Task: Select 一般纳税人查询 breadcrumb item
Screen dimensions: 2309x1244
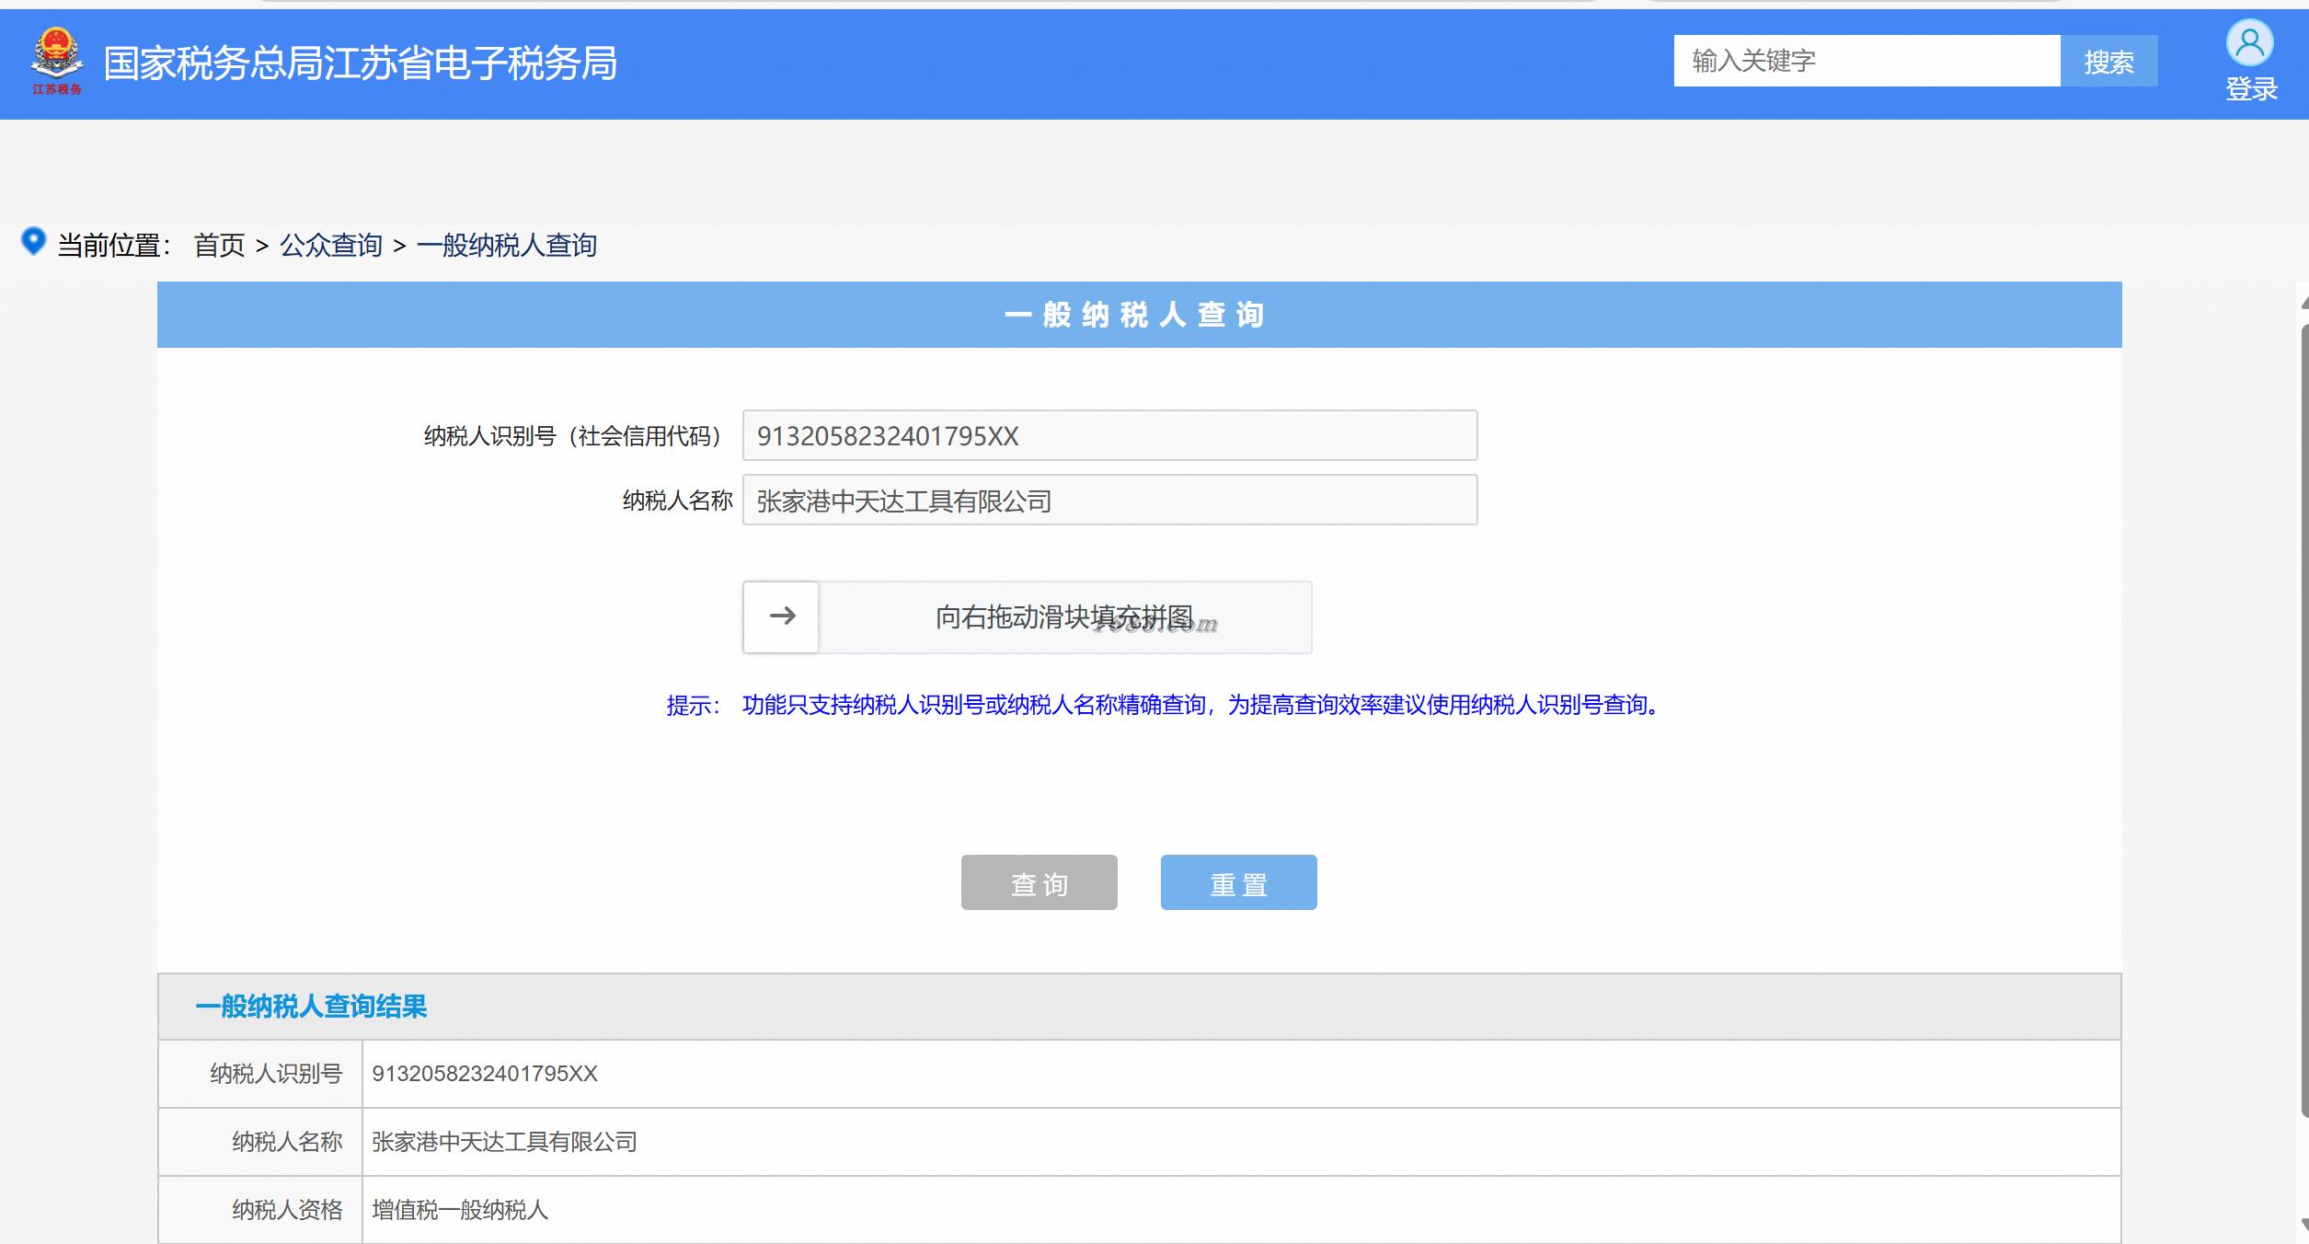Action: tap(506, 246)
